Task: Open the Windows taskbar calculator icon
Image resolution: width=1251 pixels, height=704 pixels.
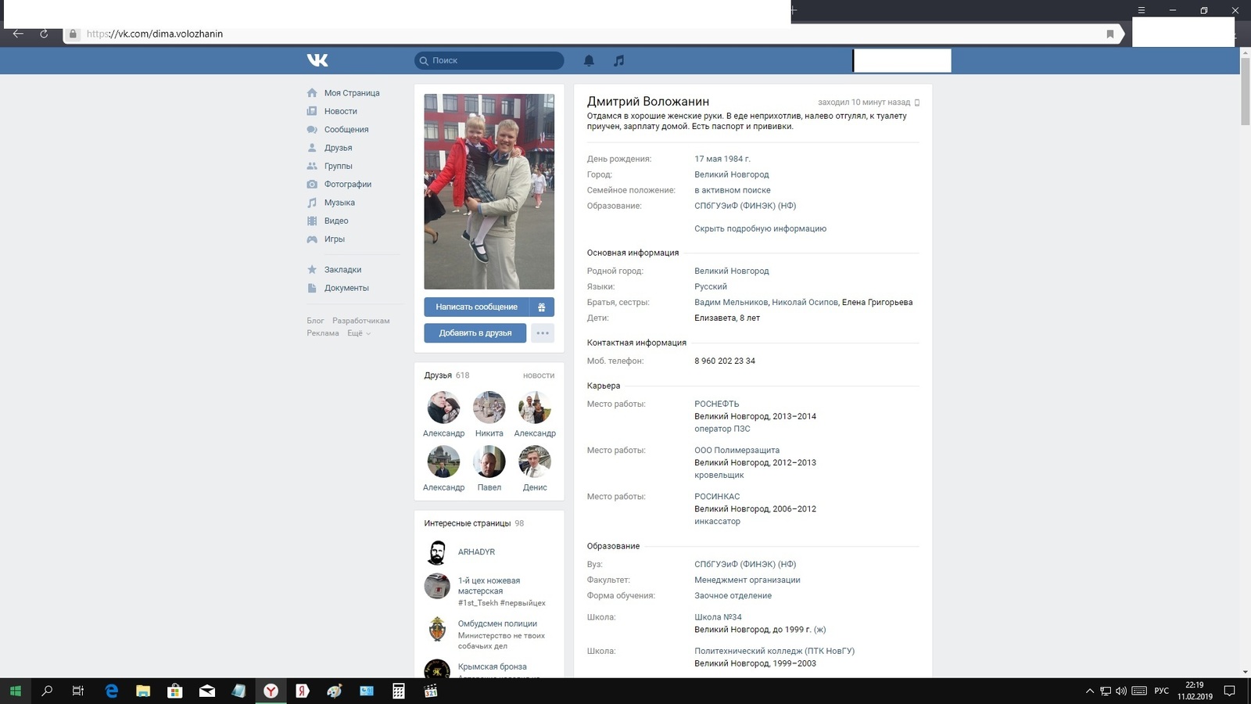Action: coord(398,691)
